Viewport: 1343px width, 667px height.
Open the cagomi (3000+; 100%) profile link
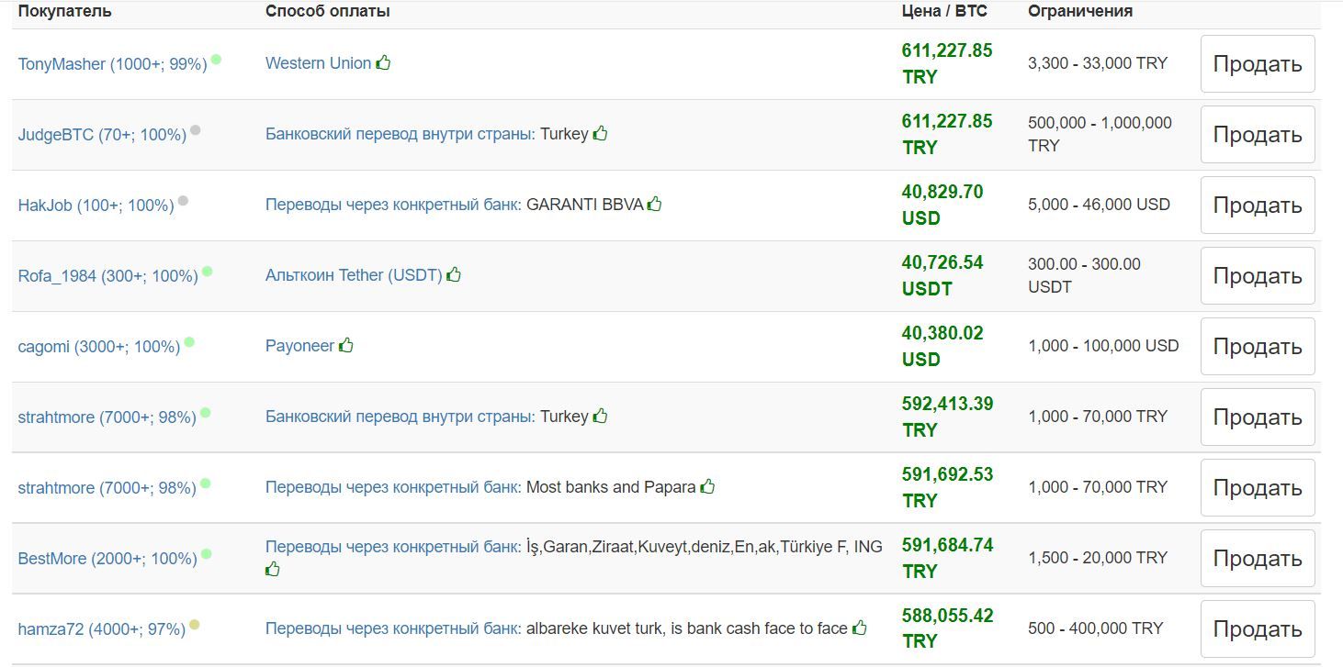(x=99, y=347)
